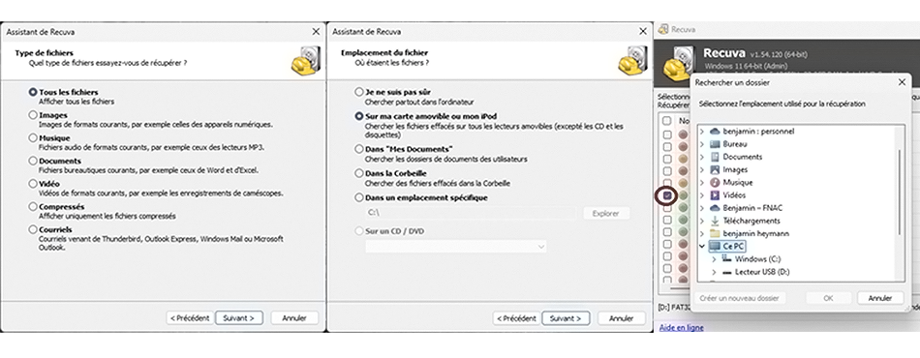Click the cloud icon of Benjamin – FNAC
The width and height of the screenshot is (920, 358).
click(x=715, y=208)
